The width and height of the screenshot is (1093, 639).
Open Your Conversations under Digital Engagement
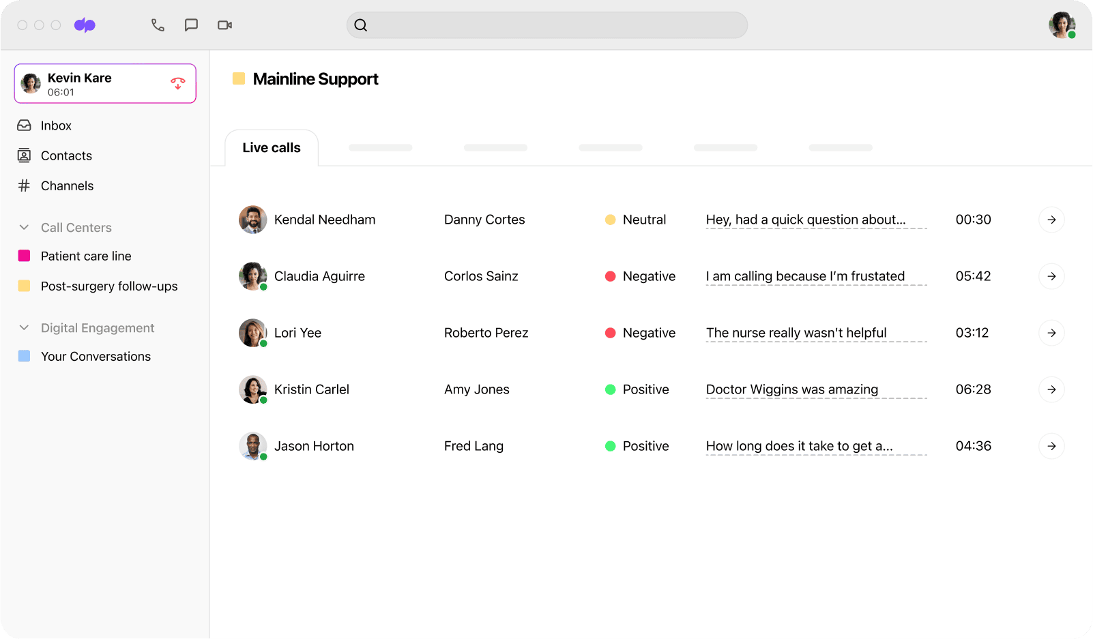click(96, 356)
